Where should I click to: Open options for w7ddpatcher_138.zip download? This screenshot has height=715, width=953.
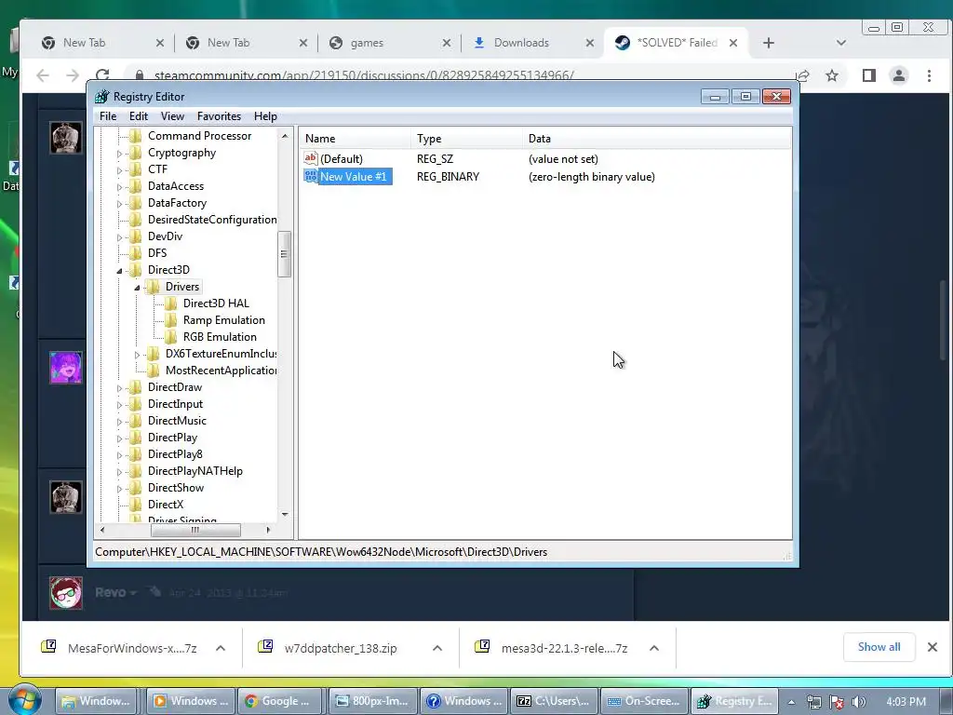click(x=437, y=648)
